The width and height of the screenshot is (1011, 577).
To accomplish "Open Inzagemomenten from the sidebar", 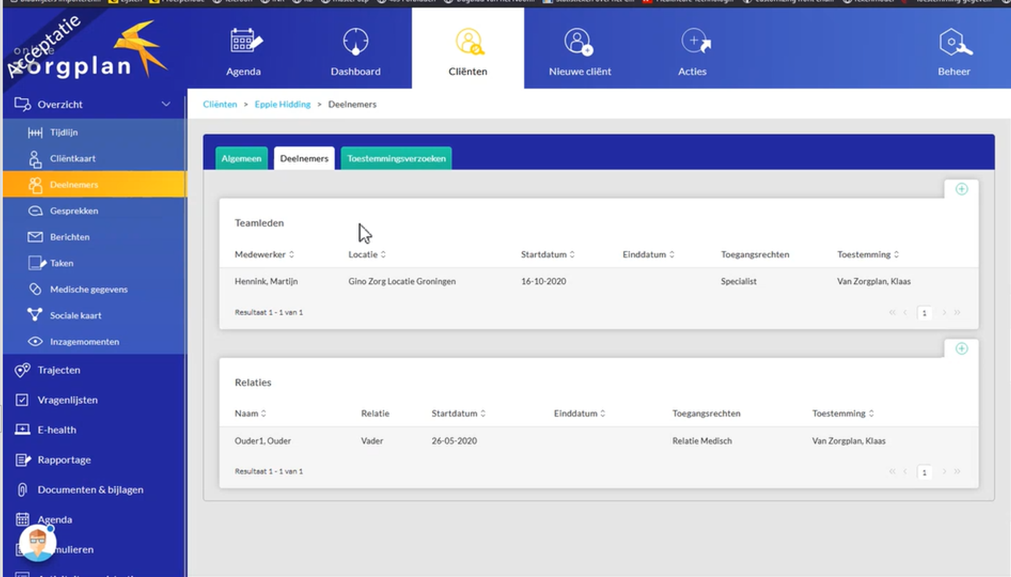I will [x=85, y=341].
